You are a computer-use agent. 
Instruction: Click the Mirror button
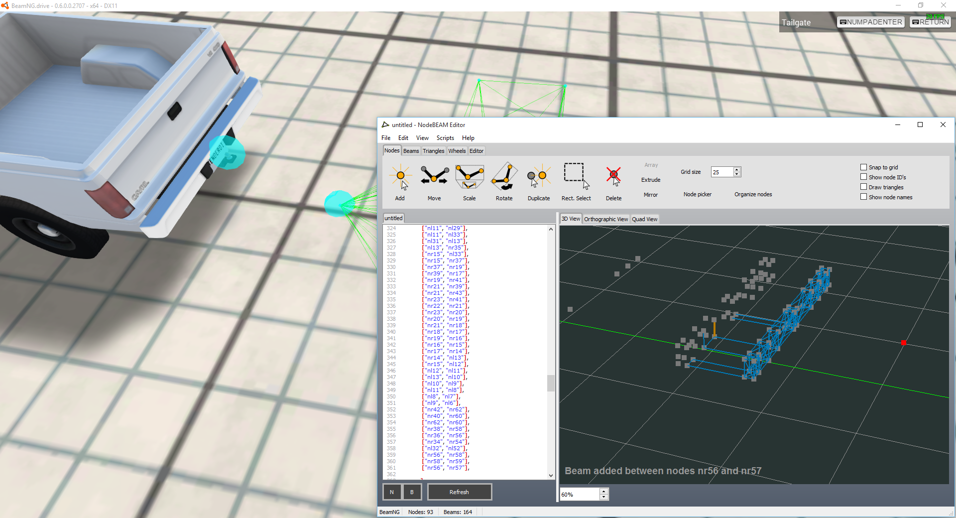[x=651, y=195]
